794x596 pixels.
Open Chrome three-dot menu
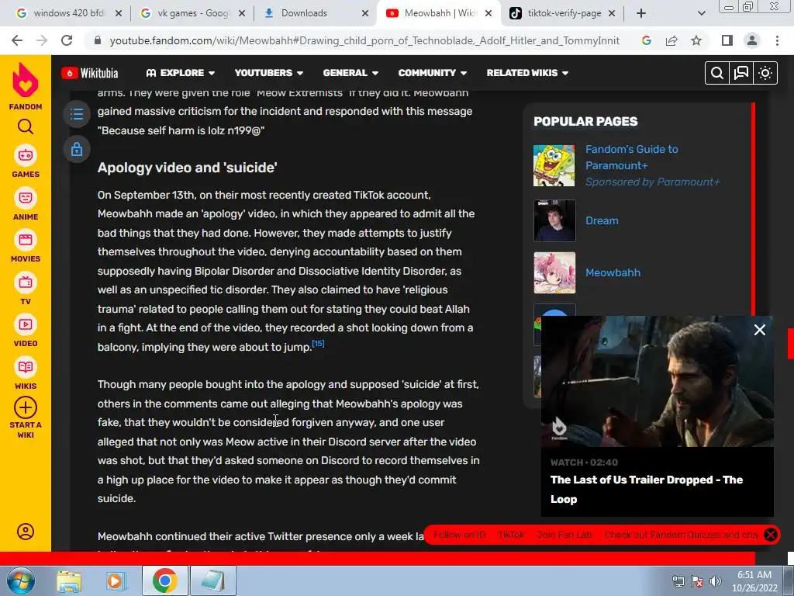777,40
